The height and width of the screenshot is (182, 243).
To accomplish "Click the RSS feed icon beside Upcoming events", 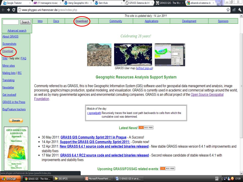I will click(x=168, y=168).
